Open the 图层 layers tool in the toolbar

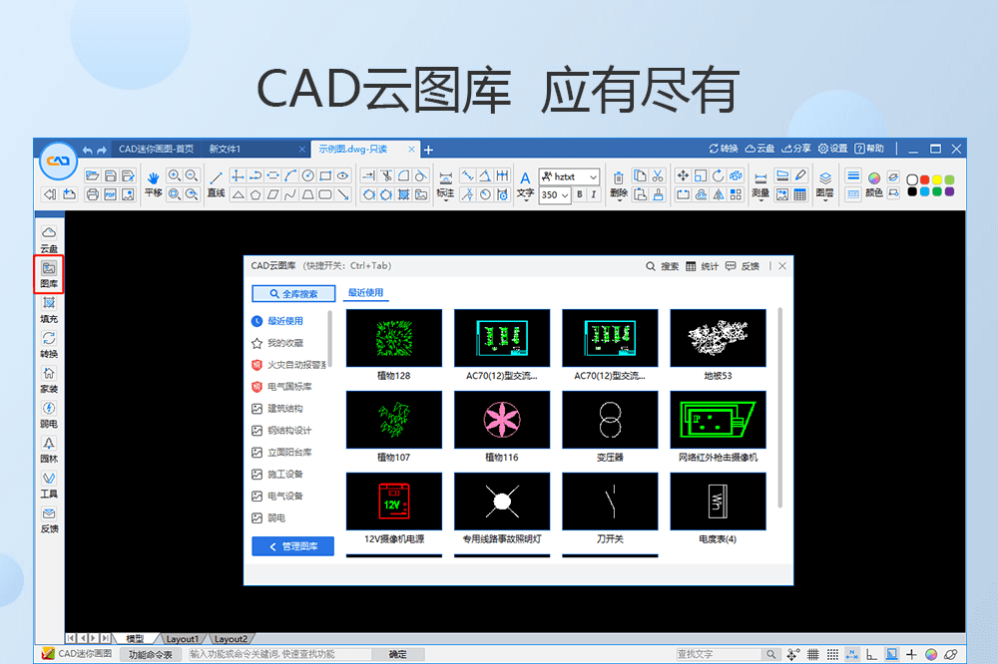click(x=825, y=177)
